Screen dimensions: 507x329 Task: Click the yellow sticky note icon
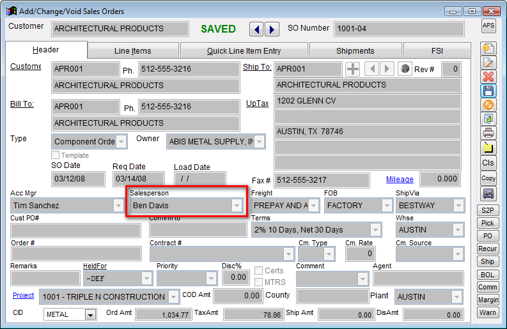pos(488,148)
